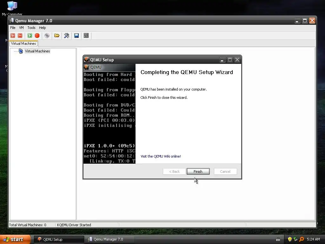Click the yellow security shield tray icon
The image size is (325, 244).
tap(290, 239)
